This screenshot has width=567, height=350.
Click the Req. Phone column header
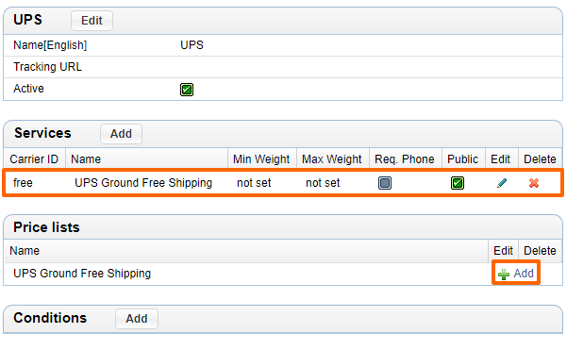pos(405,159)
